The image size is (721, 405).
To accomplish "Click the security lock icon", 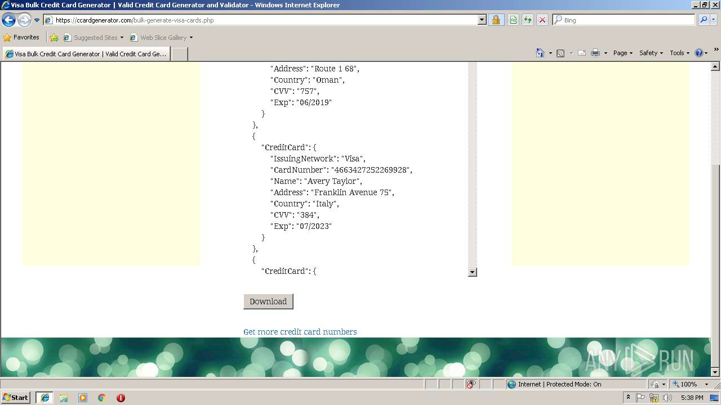I will (496, 20).
